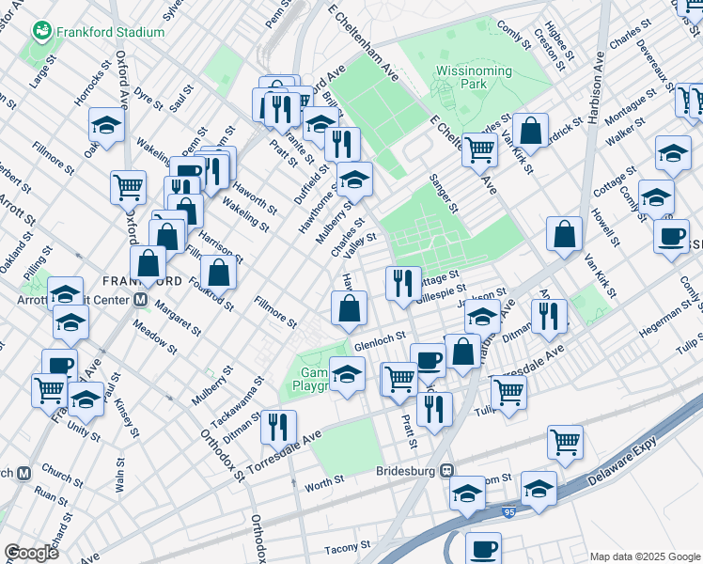Open school marker below Arrott Transit Center label
The width and height of the screenshot is (703, 564).
click(70, 325)
